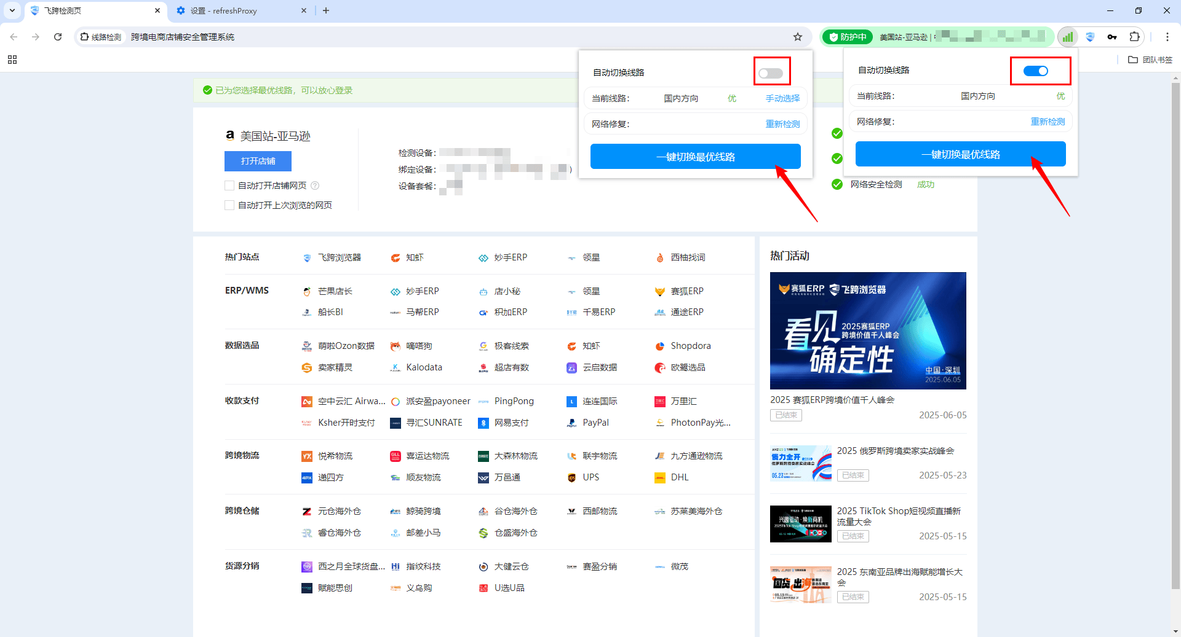1181x637 pixels.
Task: Open the 赛狐ERP summit banner image
Action: [867, 330]
